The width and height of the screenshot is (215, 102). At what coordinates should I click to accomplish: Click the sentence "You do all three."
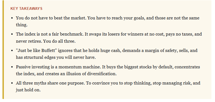(59, 41)
